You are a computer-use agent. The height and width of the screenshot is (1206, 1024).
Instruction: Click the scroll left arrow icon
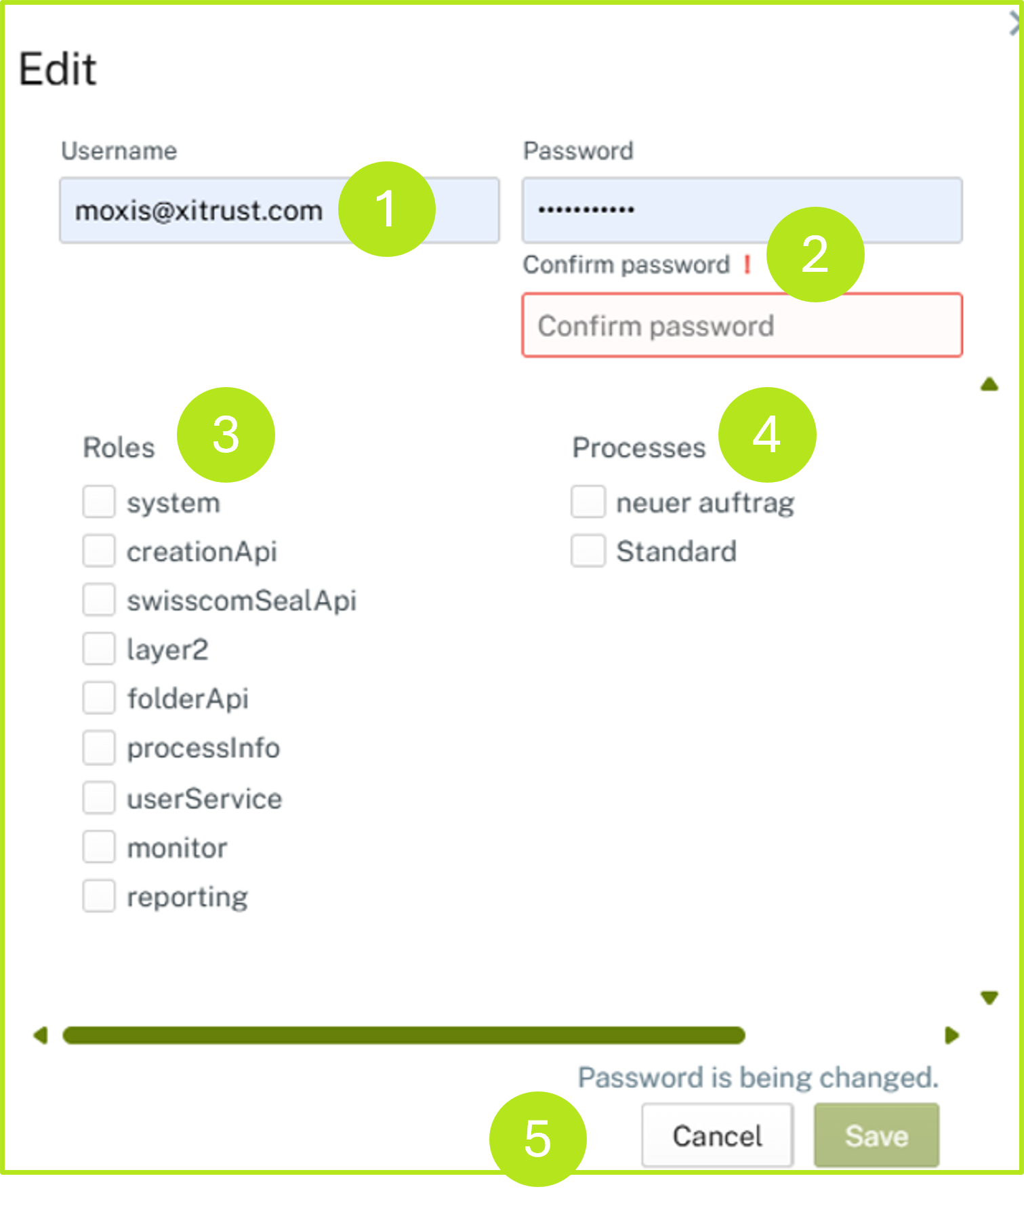click(41, 1035)
